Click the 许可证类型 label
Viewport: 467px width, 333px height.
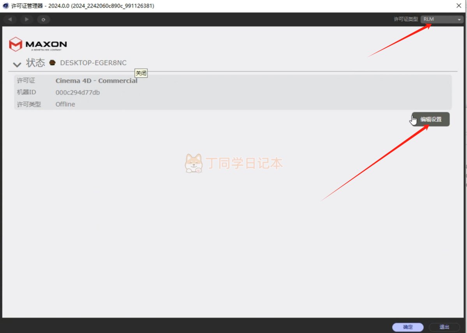(x=405, y=19)
